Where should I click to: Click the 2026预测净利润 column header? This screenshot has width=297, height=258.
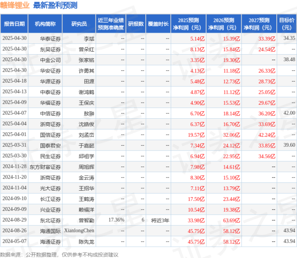point(224,24)
